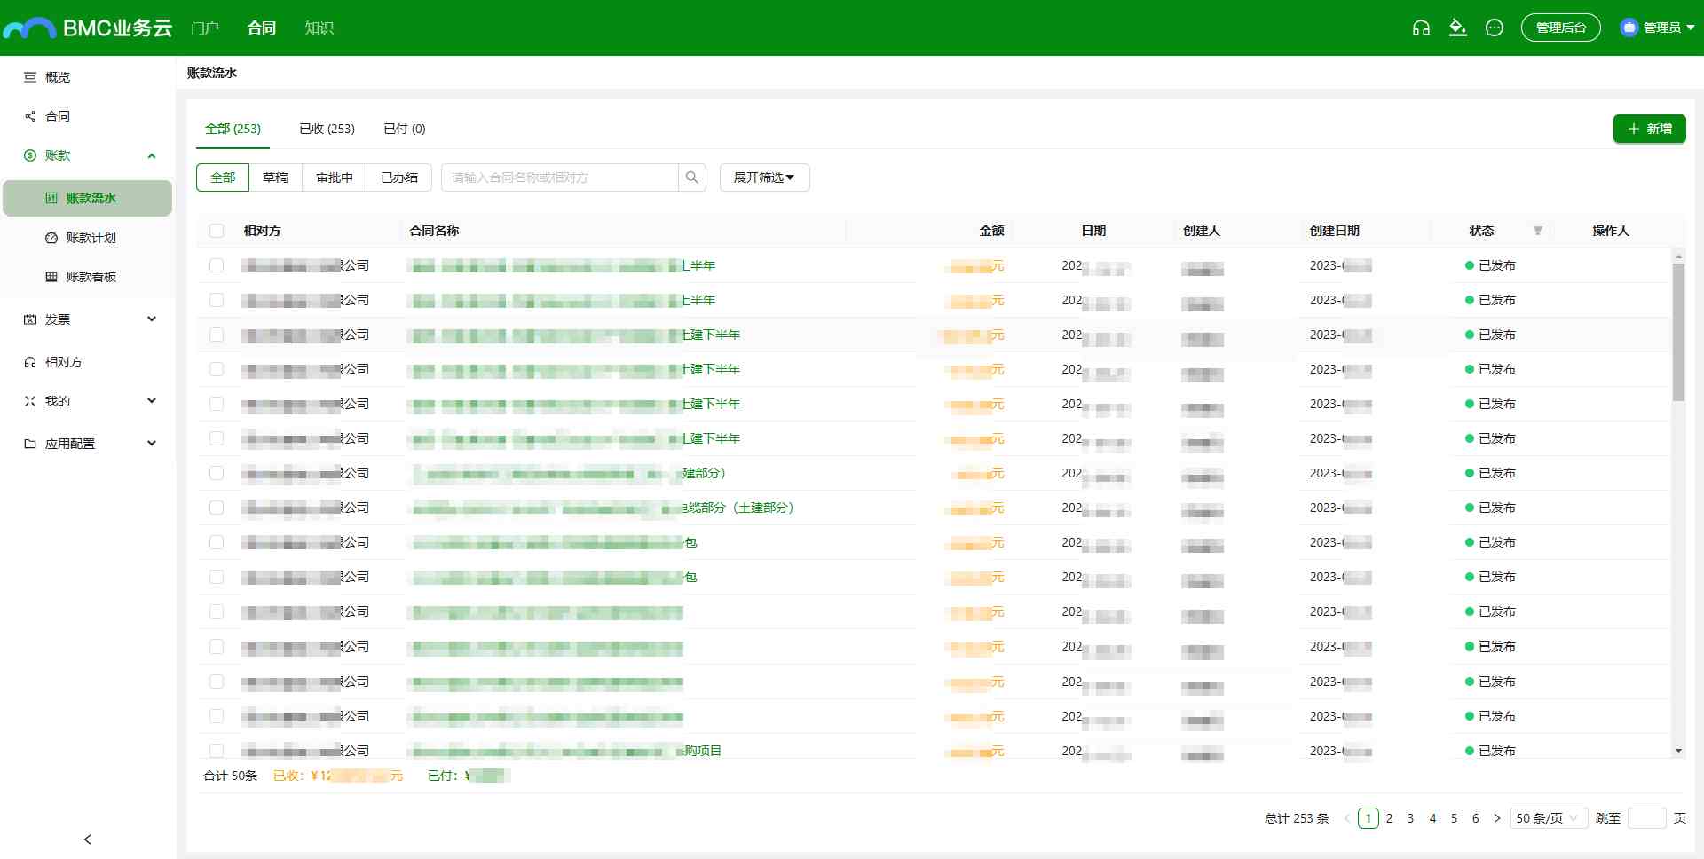Viewport: 1704px width, 859px height.
Task: Click the filter icon in 状态 column
Action: coord(1538,231)
